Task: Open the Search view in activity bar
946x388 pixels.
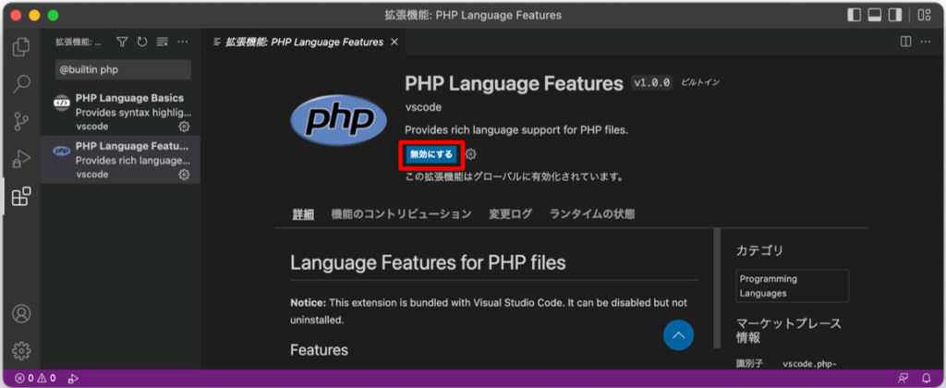Action: (x=21, y=84)
